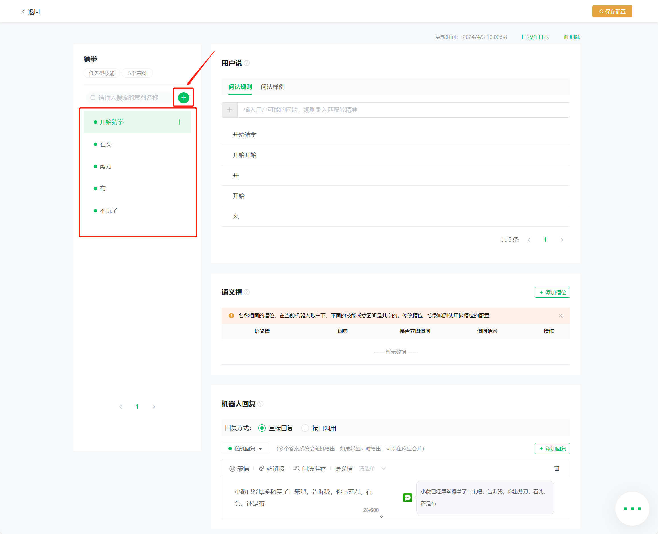Click the green add intent plus icon

pos(183,98)
